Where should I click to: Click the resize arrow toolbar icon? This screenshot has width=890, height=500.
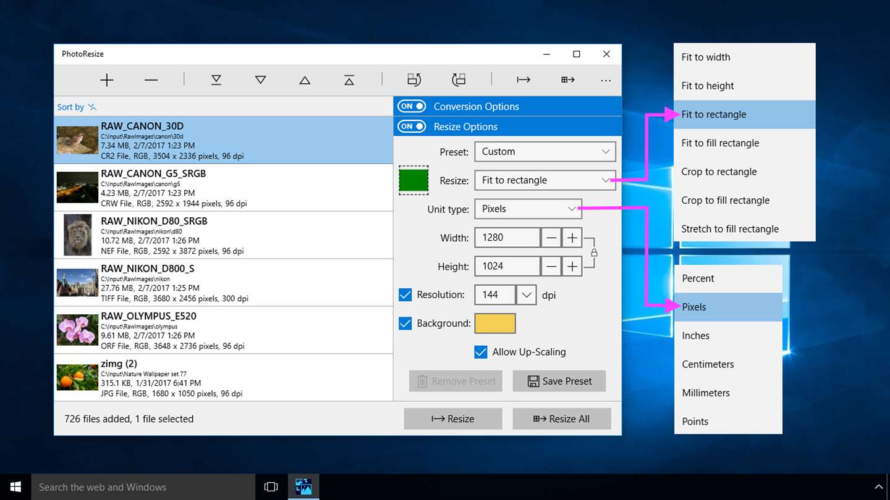pyautogui.click(x=523, y=80)
